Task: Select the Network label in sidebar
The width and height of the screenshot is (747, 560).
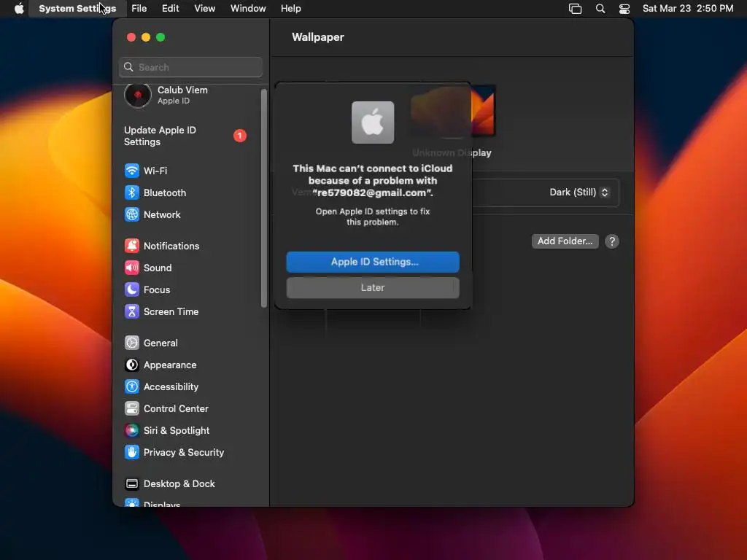Action: 162,214
